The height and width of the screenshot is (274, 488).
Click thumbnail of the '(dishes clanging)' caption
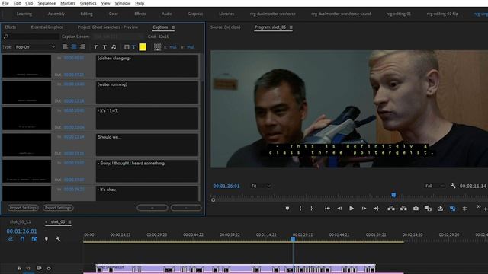point(27,66)
